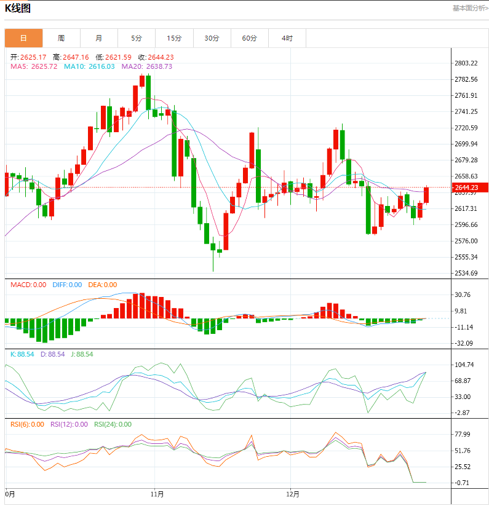
Task: Click the 11月 timeline marker
Action: (157, 494)
